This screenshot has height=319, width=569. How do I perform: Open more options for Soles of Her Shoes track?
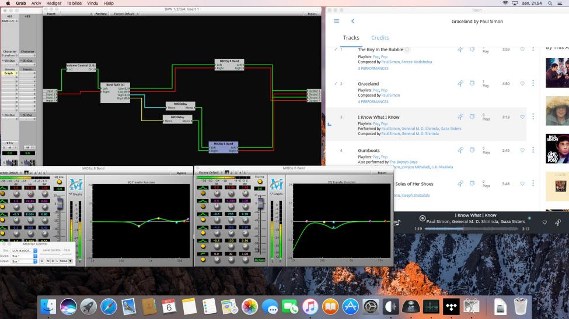click(533, 183)
